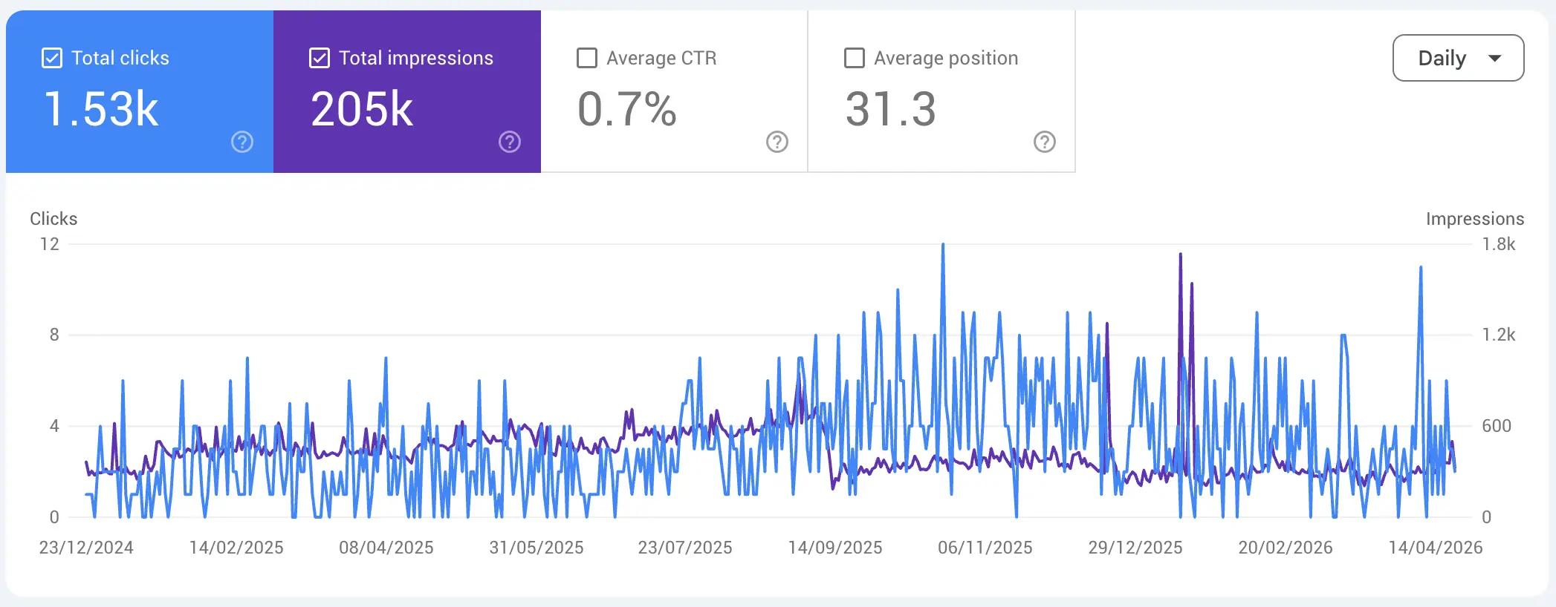
Task: Click the Average position 31.3 value
Action: (890, 109)
